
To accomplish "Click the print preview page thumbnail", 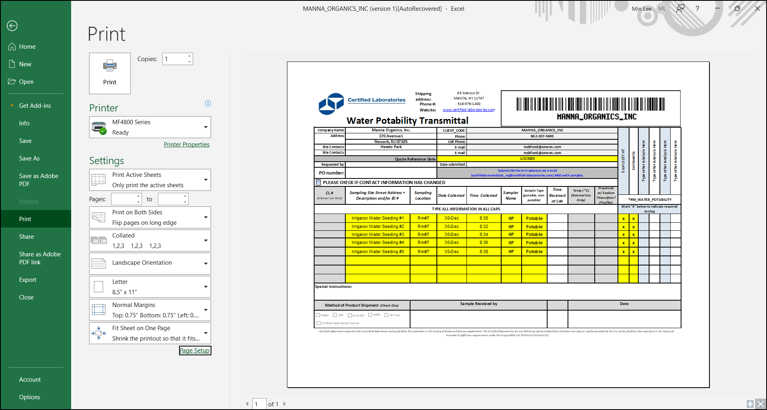I will point(498,224).
